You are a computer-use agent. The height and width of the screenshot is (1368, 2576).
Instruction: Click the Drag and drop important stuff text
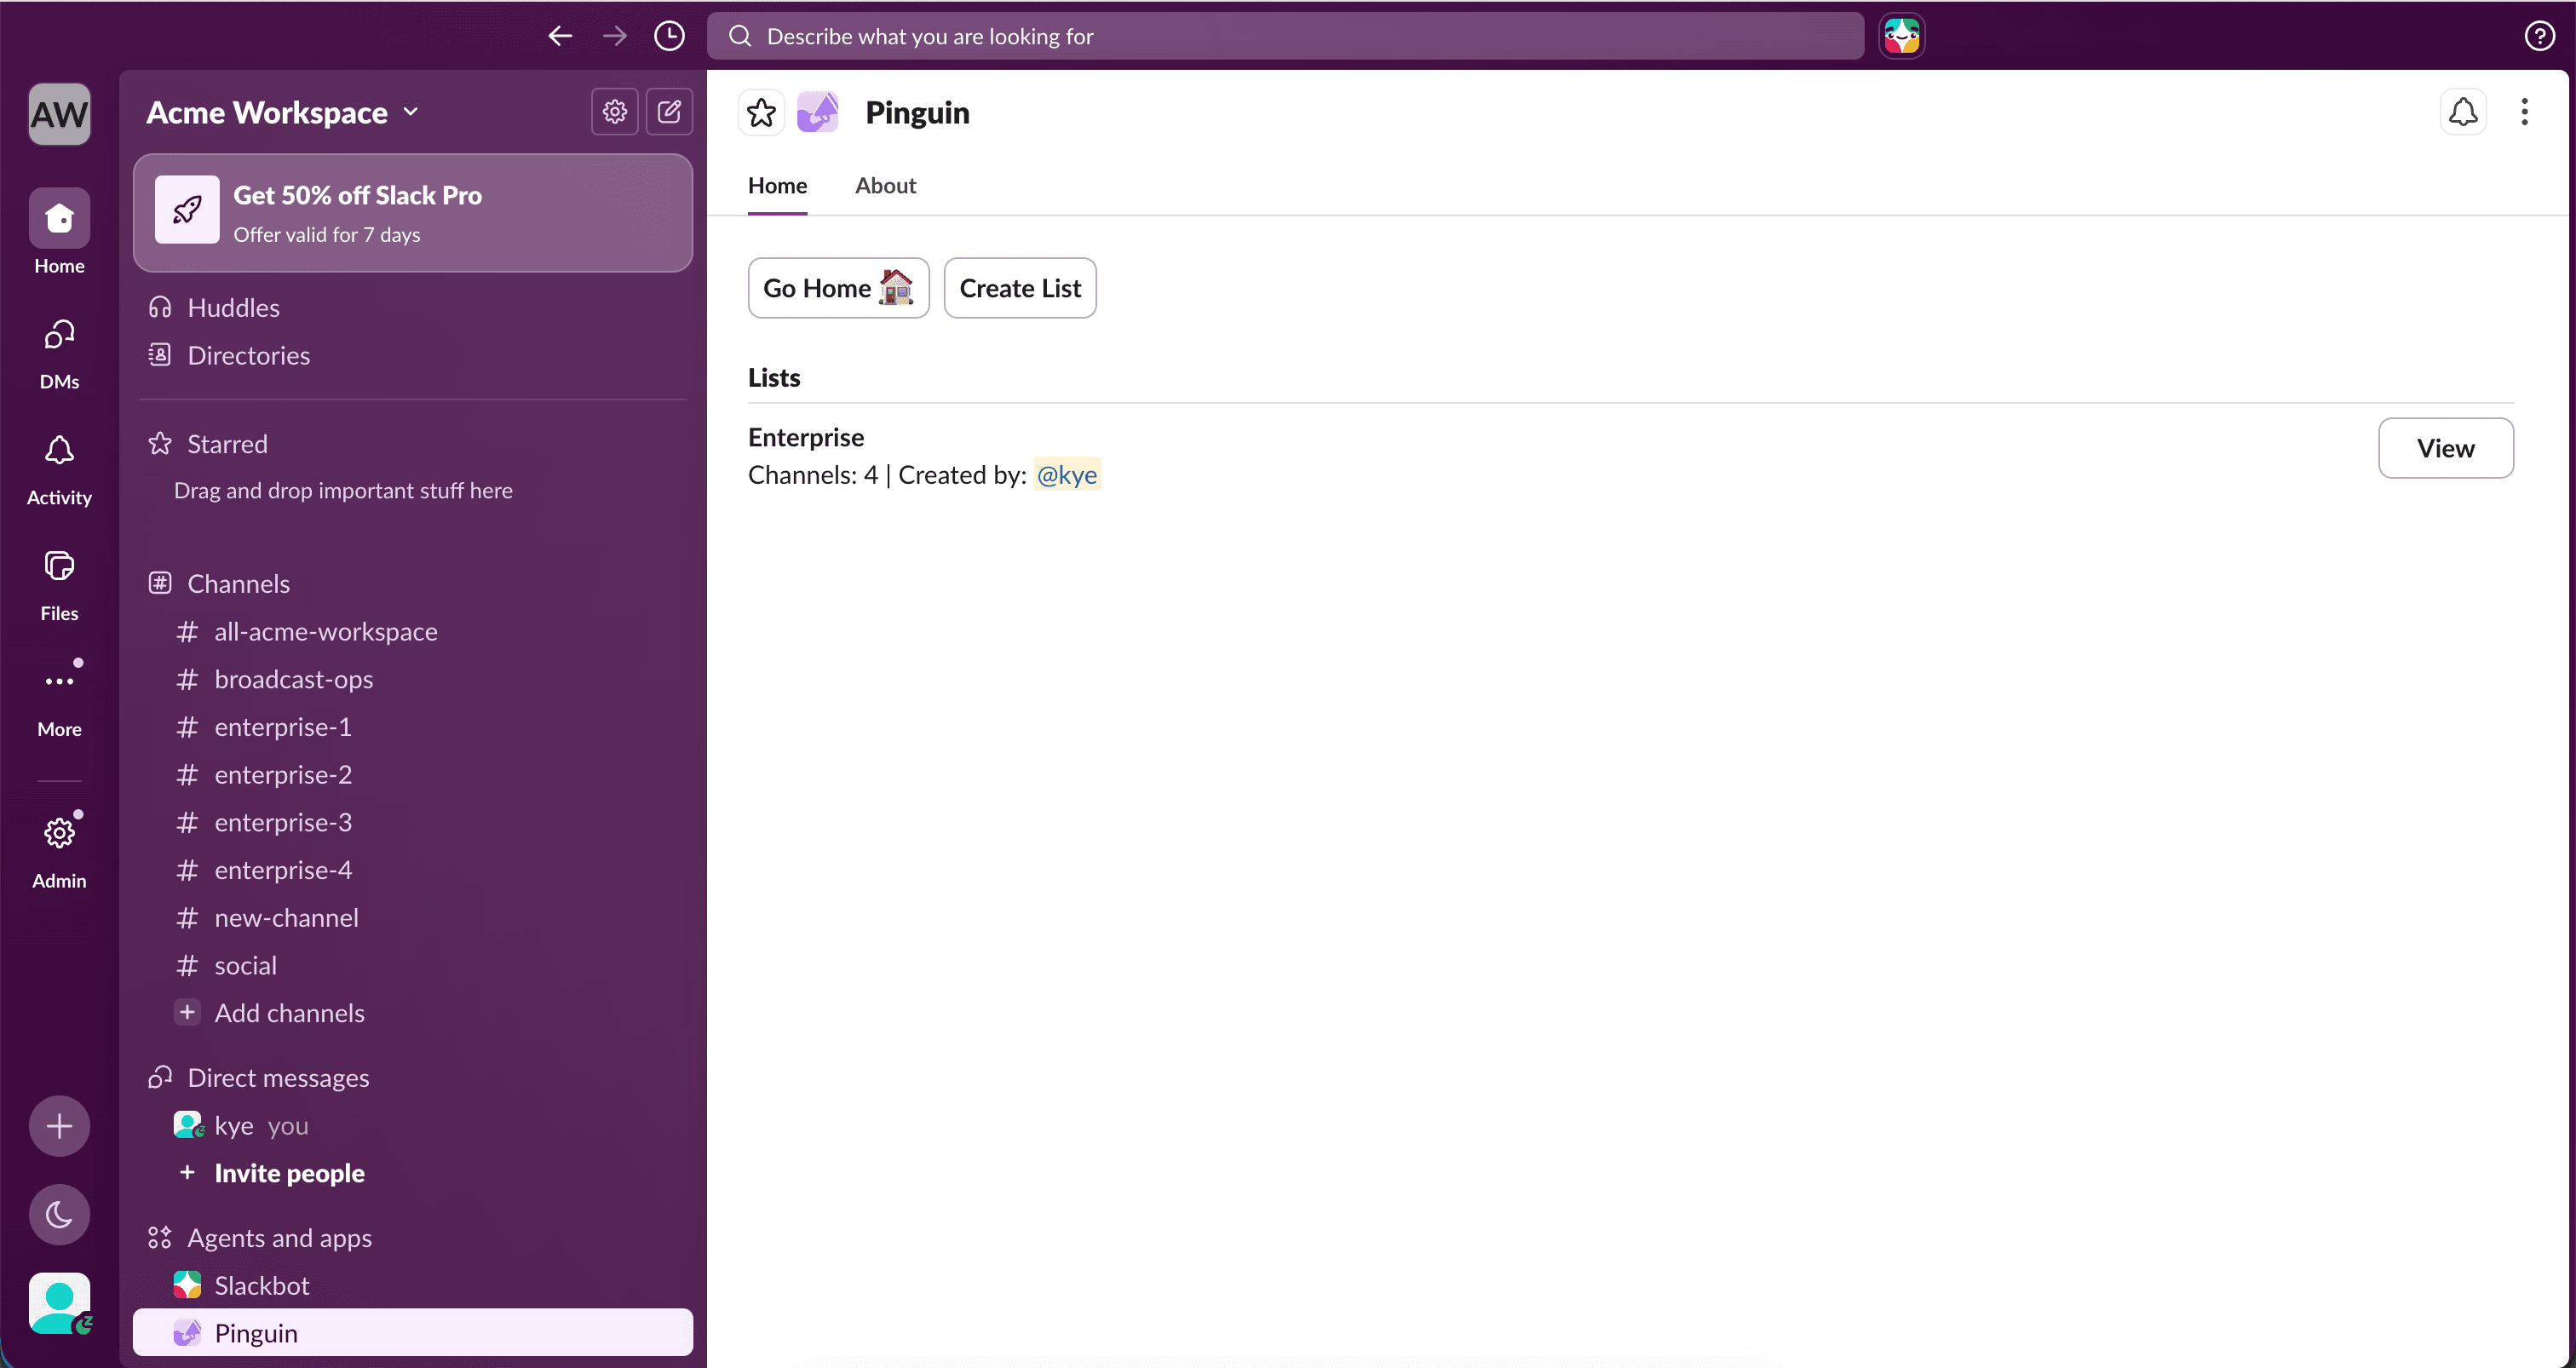tap(342, 491)
